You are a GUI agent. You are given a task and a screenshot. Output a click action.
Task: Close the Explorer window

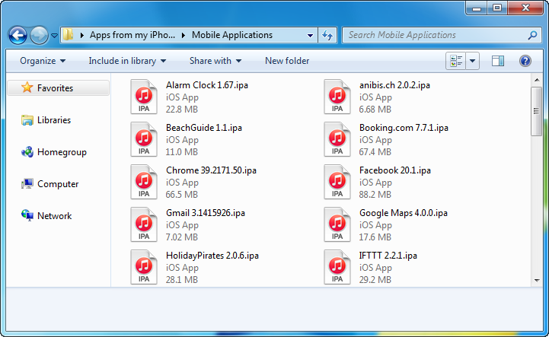(x=525, y=8)
